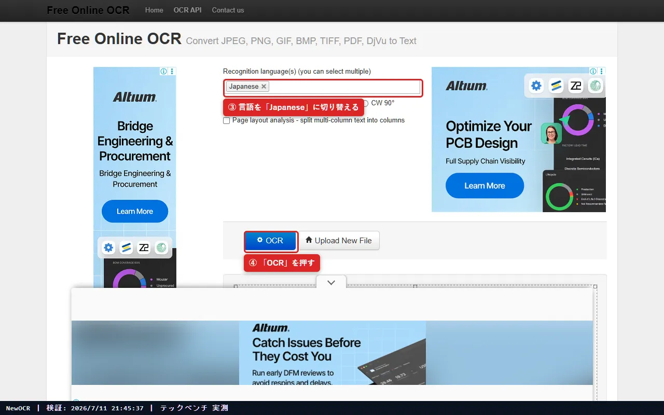Screen dimensions: 664x415
Task: Click the green circular icon in the right ad
Action: [x=595, y=86]
